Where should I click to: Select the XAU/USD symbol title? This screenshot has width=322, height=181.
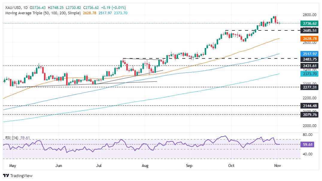(x=13, y=7)
